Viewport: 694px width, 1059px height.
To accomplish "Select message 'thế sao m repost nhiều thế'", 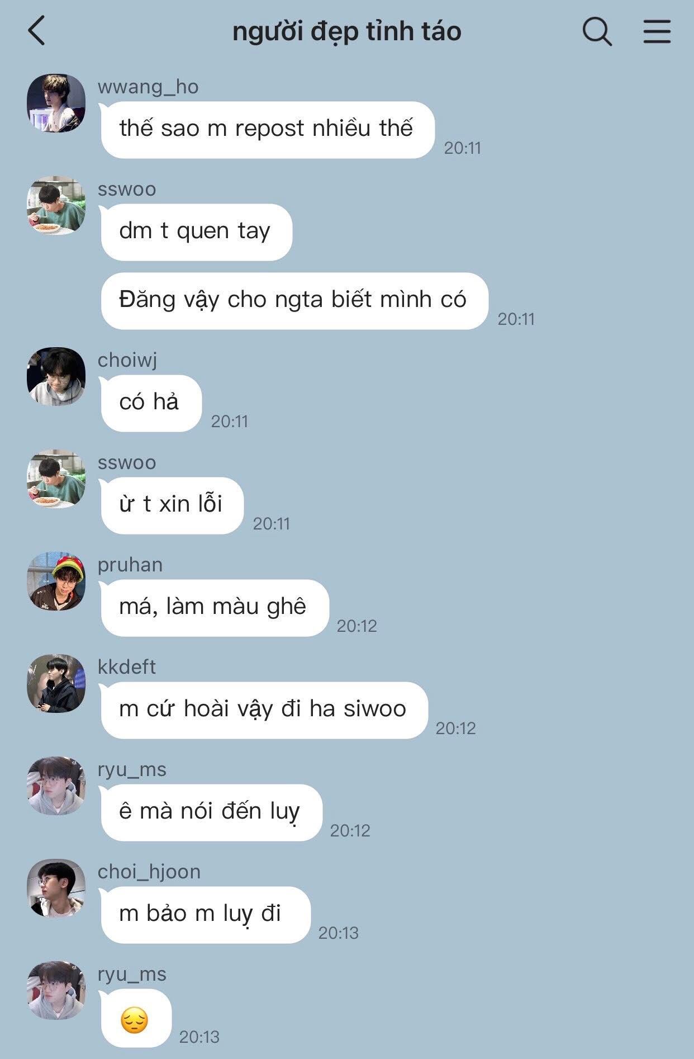I will [267, 130].
